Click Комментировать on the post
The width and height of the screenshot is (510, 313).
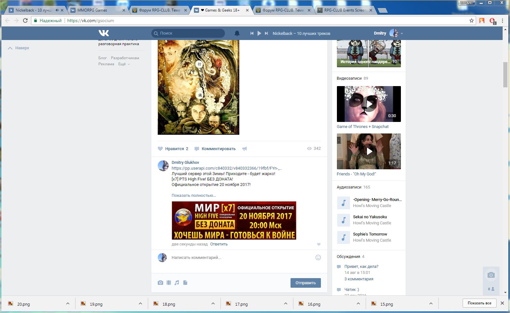(x=215, y=149)
